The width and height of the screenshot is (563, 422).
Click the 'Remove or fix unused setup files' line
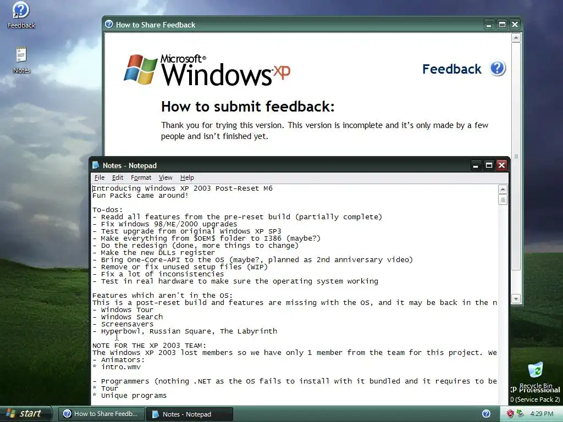[180, 267]
